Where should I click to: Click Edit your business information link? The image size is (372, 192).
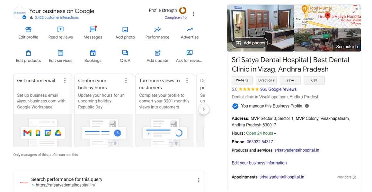[259, 163]
